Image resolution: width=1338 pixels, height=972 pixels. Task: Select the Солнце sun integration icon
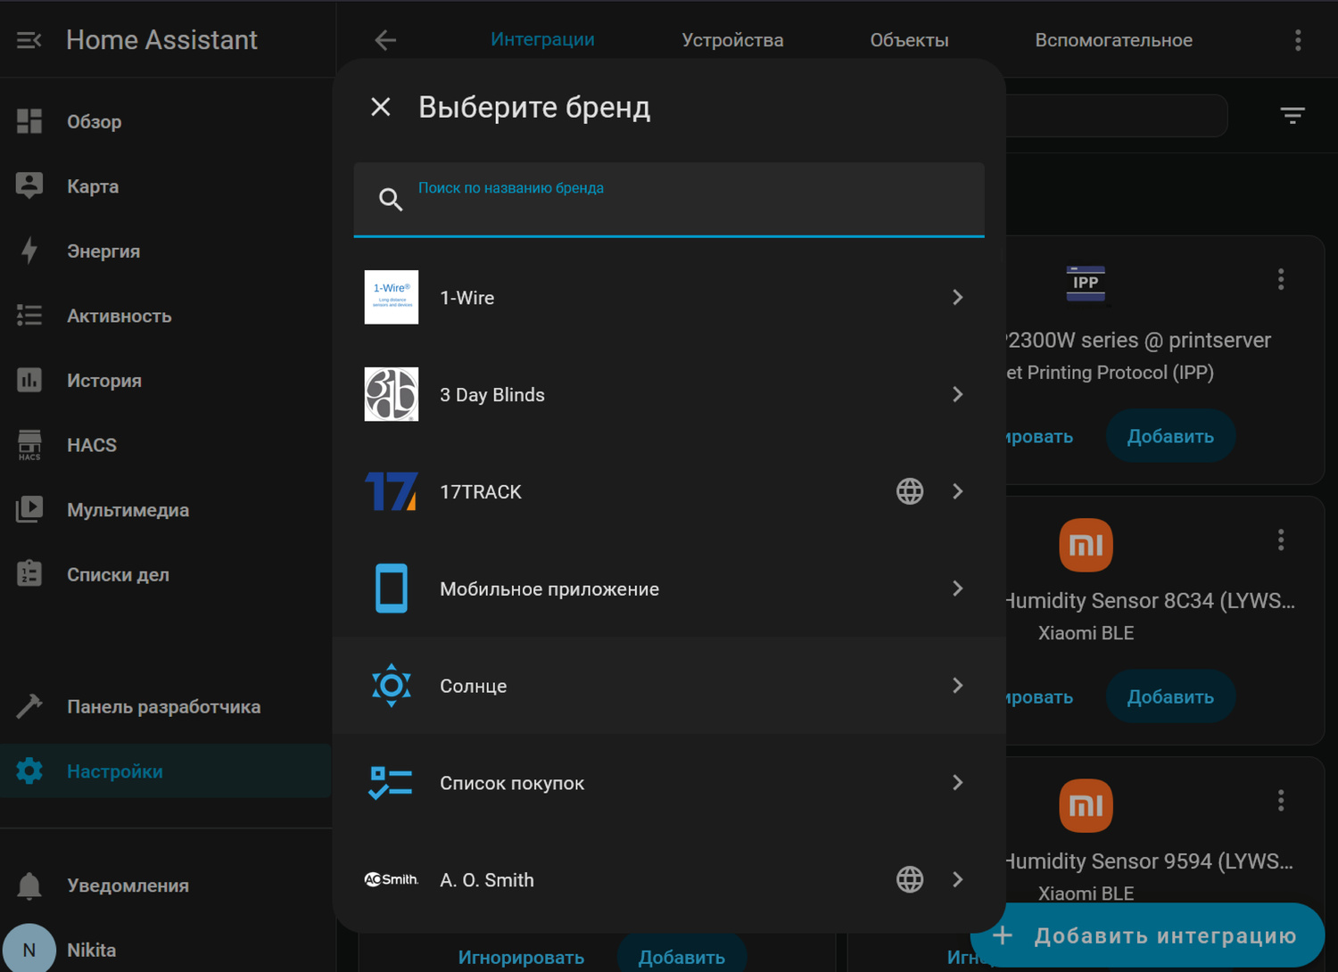(x=391, y=686)
